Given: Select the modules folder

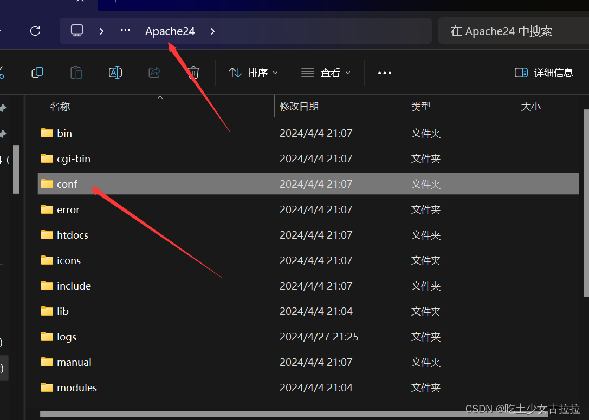Looking at the screenshot, I should (77, 388).
